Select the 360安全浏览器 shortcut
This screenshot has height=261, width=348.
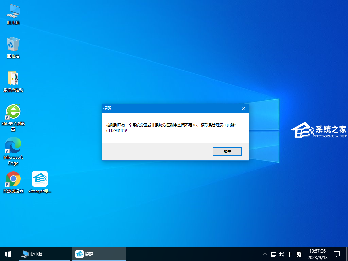click(13, 118)
